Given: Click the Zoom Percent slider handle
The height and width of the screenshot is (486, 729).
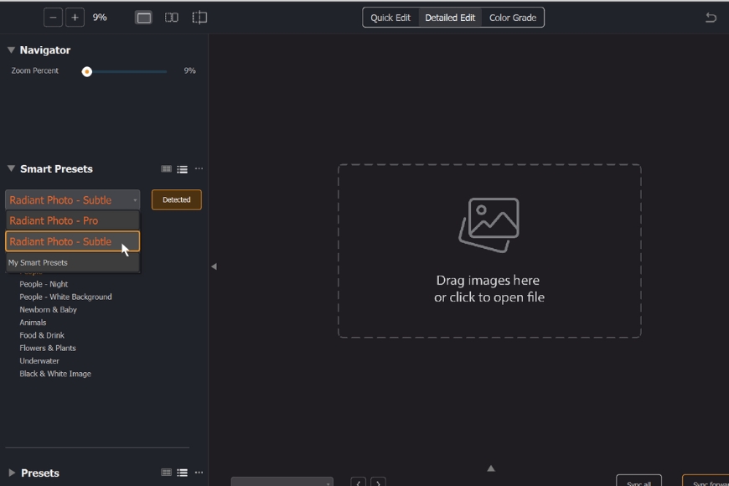Looking at the screenshot, I should tap(86, 71).
